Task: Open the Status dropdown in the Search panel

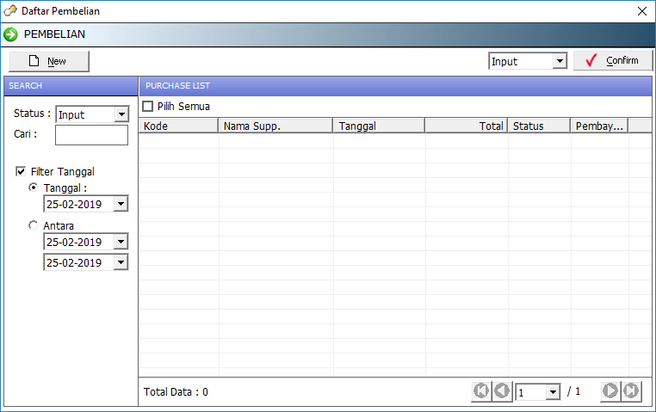Action: pos(121,115)
